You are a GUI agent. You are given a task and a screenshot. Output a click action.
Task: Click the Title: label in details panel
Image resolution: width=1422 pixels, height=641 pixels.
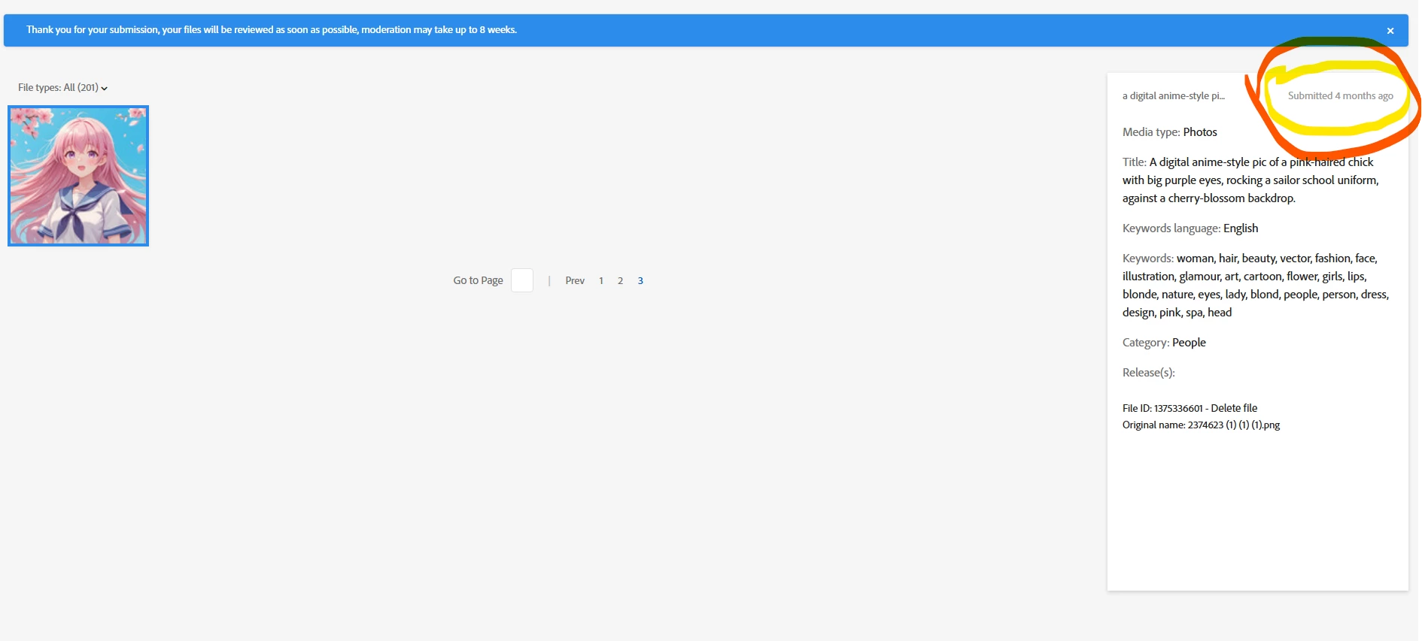coord(1135,162)
